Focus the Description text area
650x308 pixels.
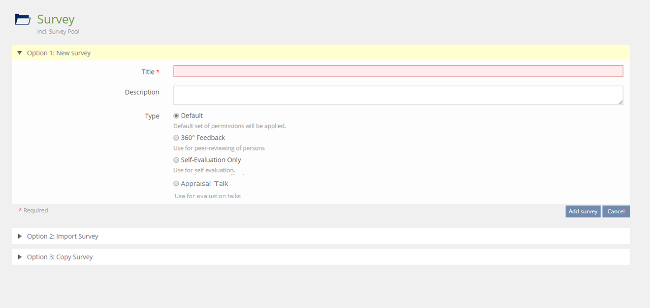[x=398, y=95]
